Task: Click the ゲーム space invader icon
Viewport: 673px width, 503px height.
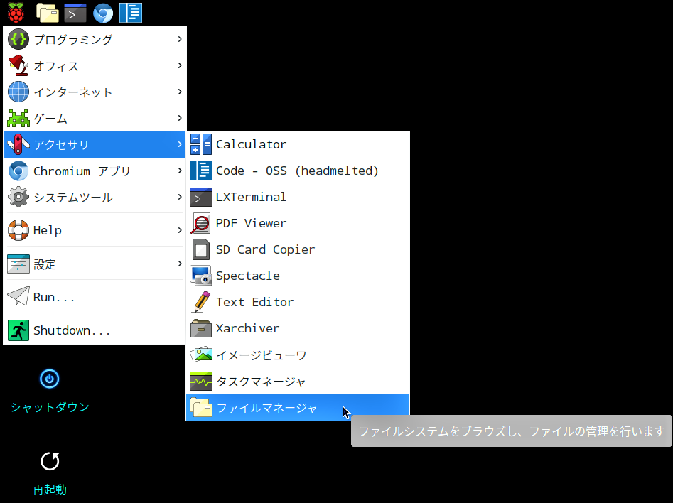Action: click(x=18, y=119)
